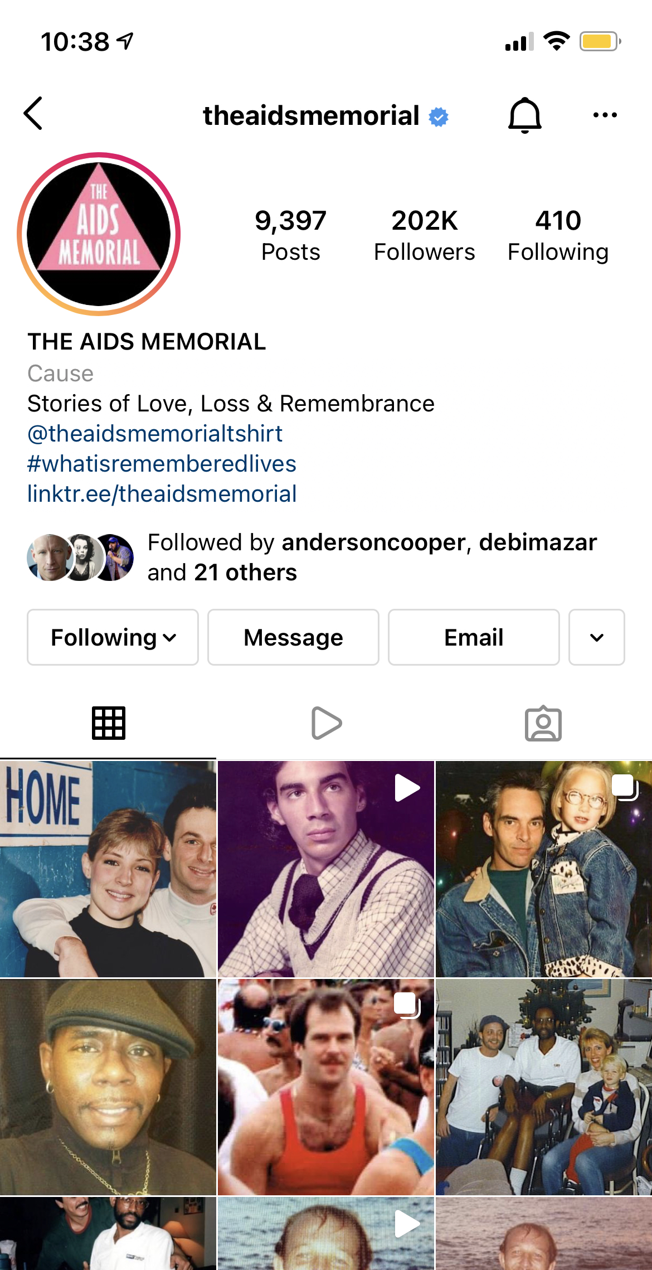This screenshot has width=652, height=1270.
Task: Open the tagged photos tab
Action: (x=543, y=724)
